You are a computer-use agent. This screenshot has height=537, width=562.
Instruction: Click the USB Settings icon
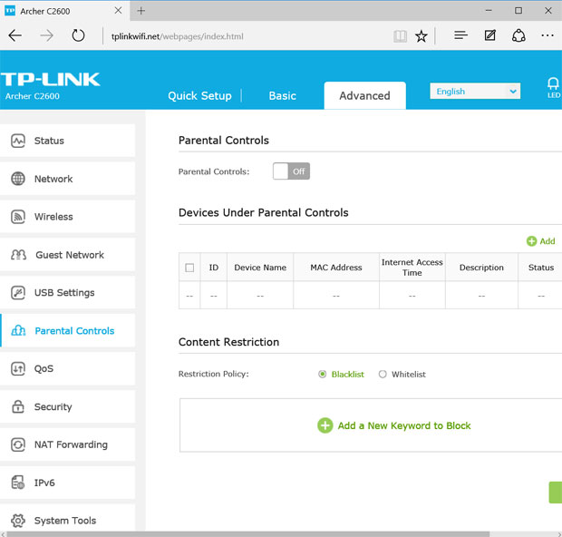point(18,293)
